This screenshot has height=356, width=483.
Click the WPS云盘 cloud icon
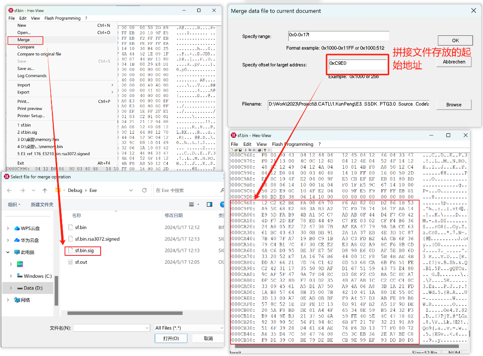point(17,228)
